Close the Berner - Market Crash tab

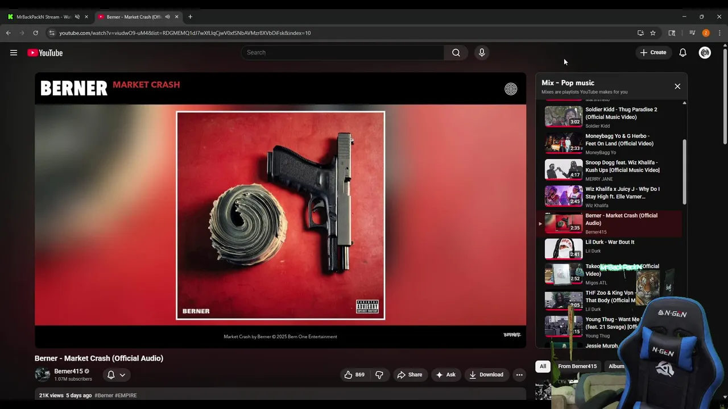coord(176,16)
